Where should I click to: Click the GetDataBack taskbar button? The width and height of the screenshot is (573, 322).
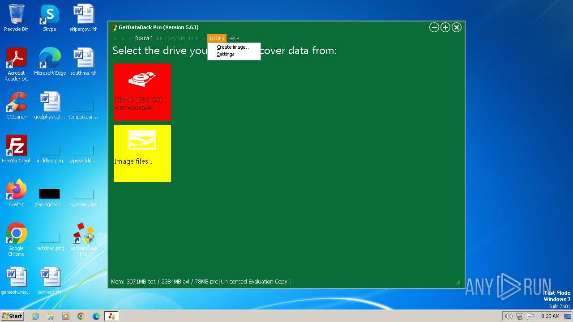pyautogui.click(x=111, y=316)
